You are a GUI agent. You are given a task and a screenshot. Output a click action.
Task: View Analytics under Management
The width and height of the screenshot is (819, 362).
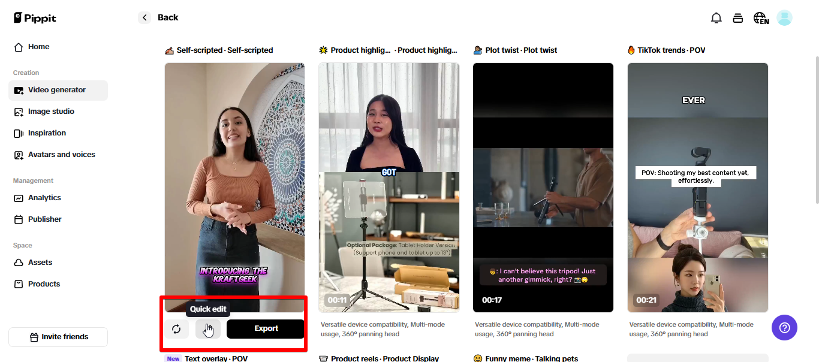point(44,197)
